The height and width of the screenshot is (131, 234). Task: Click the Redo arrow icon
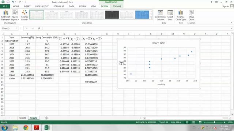(20, 2)
